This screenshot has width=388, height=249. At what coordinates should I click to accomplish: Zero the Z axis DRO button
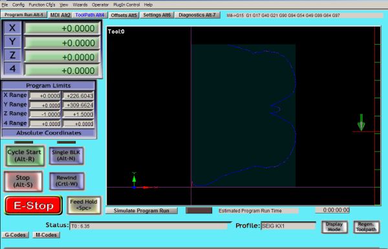[x=12, y=55]
